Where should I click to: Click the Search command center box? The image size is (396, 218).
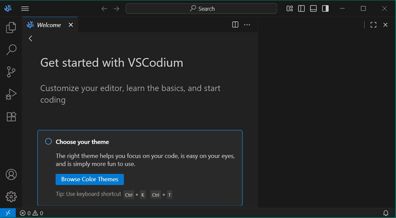[x=201, y=8]
